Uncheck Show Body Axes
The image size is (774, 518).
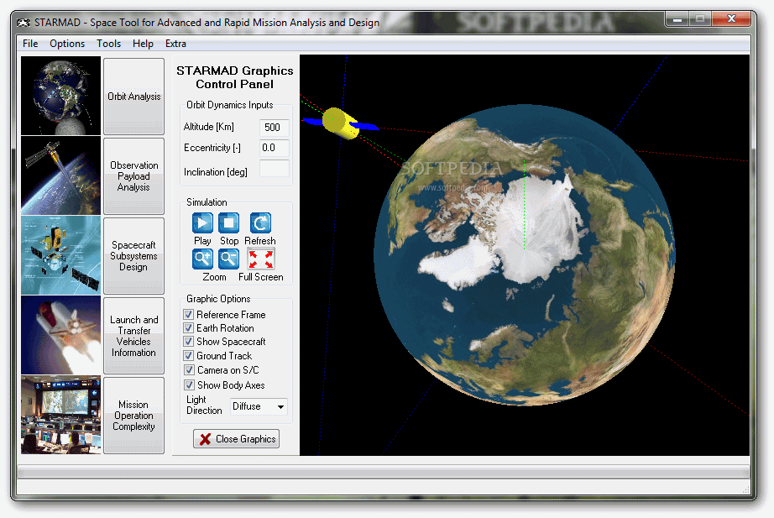pos(189,385)
